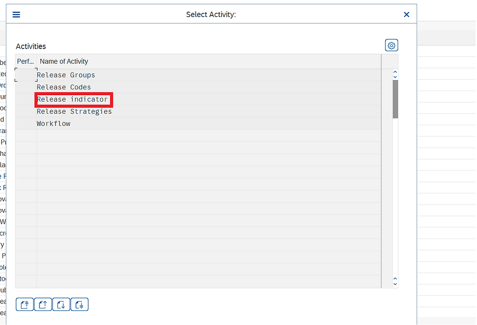Click the last page navigation icon
Screen dimensions: 477x325
[x=79, y=304]
